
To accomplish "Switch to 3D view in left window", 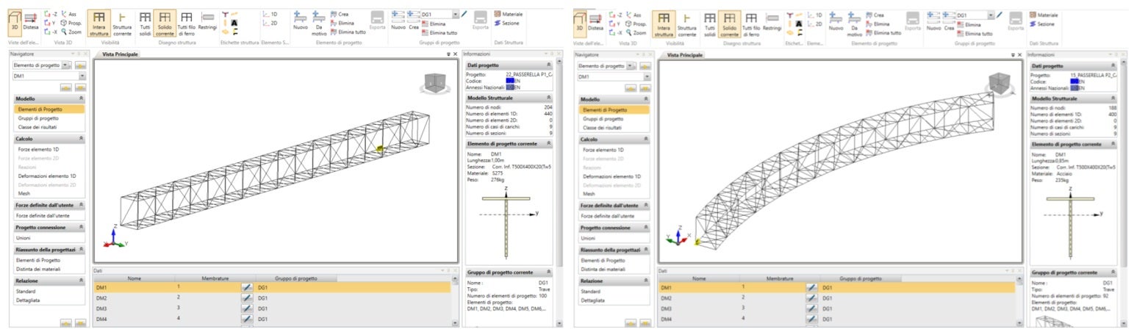I will point(16,21).
